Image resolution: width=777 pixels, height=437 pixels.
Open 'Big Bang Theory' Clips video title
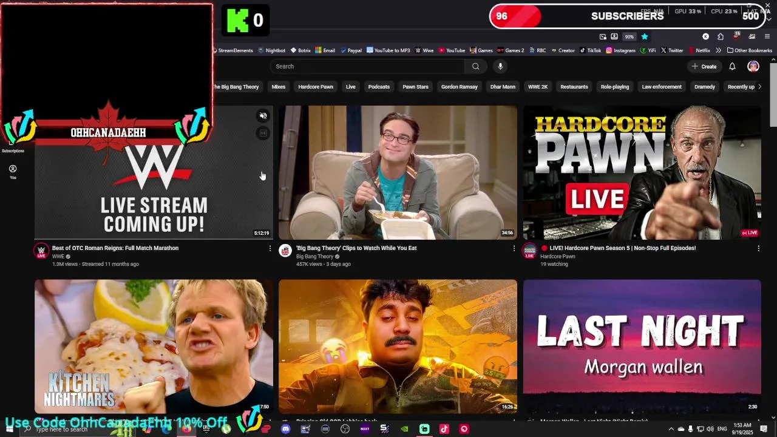[356, 248]
